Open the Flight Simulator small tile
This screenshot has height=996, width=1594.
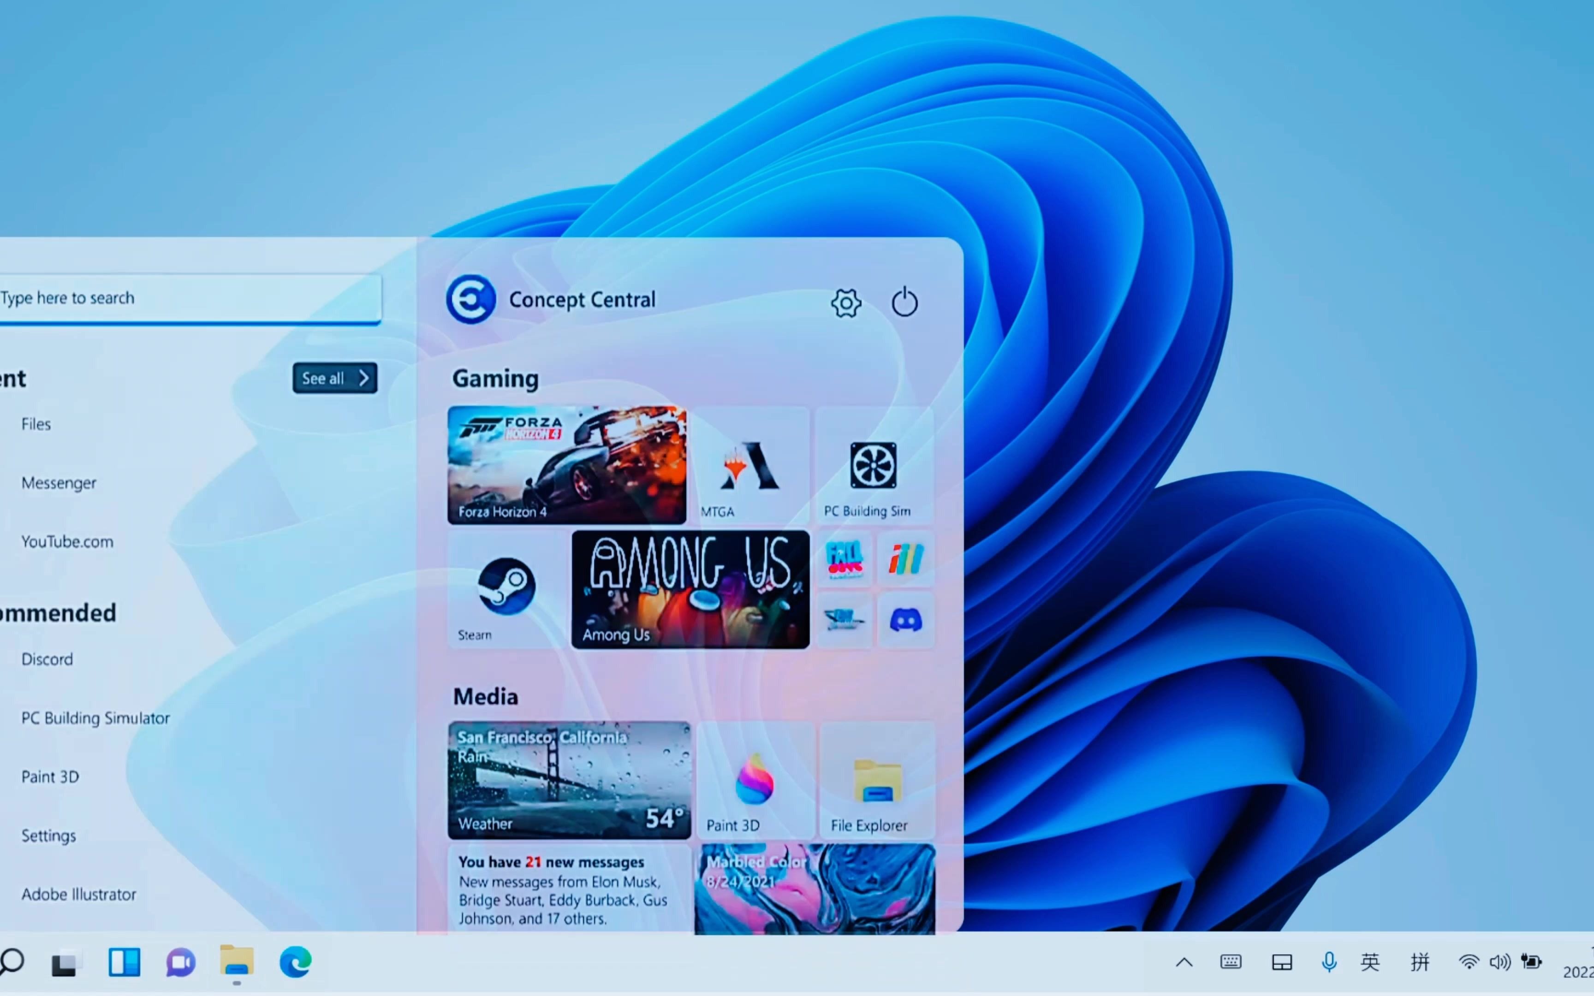844,620
